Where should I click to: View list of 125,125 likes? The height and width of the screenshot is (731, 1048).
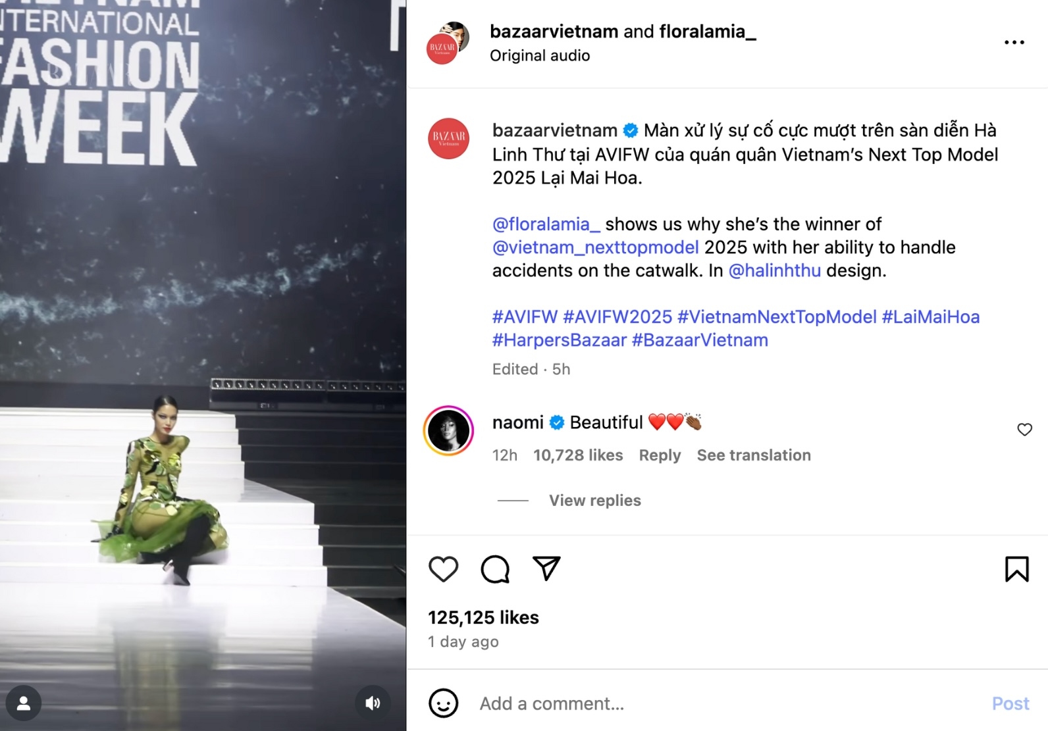click(x=483, y=617)
